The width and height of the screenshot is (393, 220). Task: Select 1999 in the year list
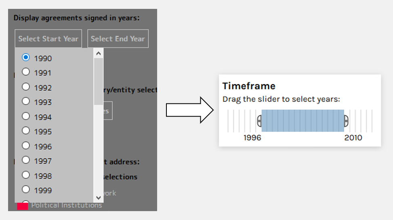[26, 189]
